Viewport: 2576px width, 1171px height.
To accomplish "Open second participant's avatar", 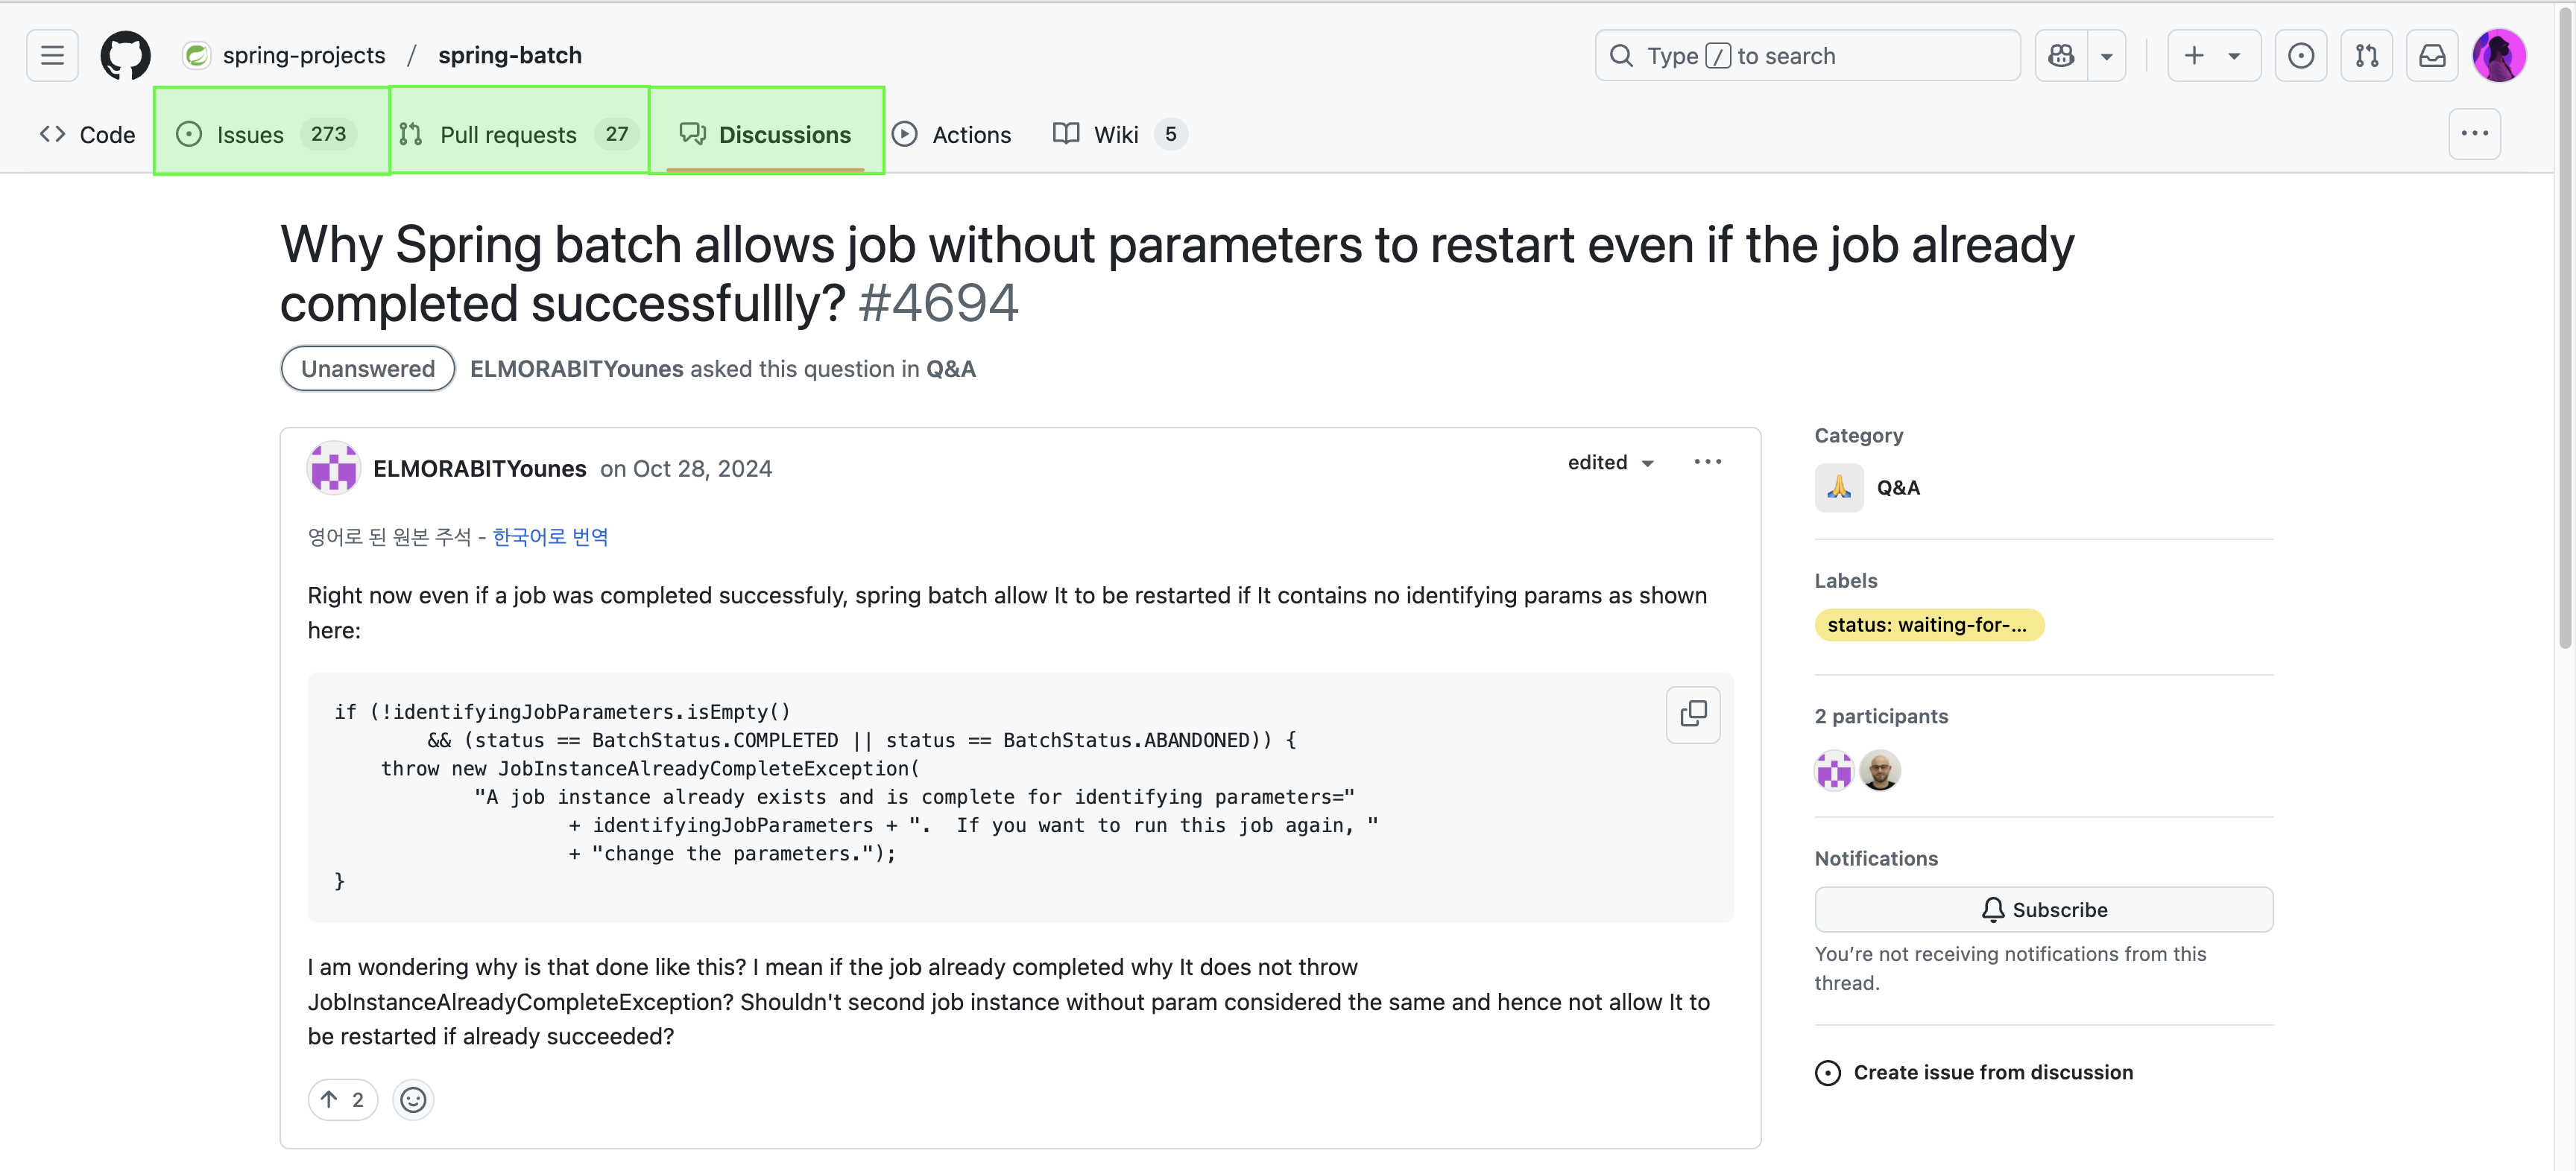I will pos(1880,770).
